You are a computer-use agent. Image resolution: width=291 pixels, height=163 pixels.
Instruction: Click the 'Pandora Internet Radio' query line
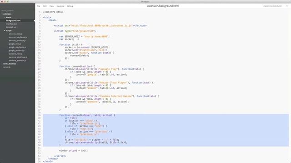pyautogui.click(x=112, y=96)
